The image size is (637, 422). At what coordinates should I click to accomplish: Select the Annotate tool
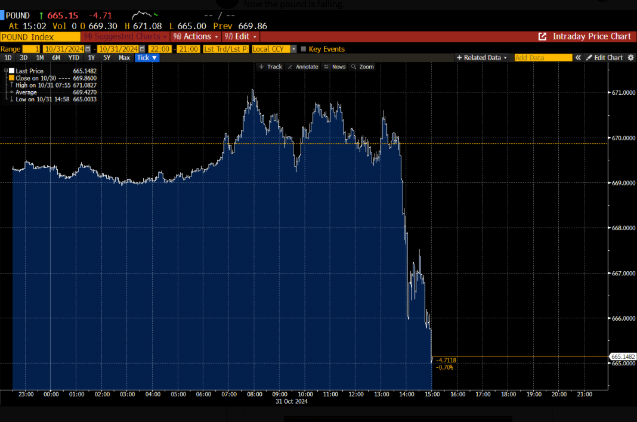(x=303, y=67)
